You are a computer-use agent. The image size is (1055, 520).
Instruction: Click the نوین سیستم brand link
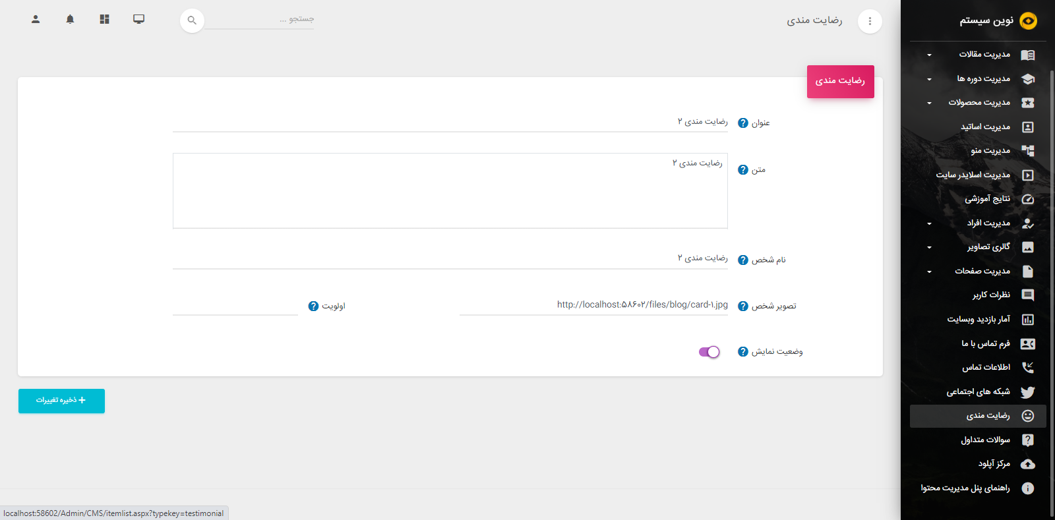pyautogui.click(x=986, y=21)
